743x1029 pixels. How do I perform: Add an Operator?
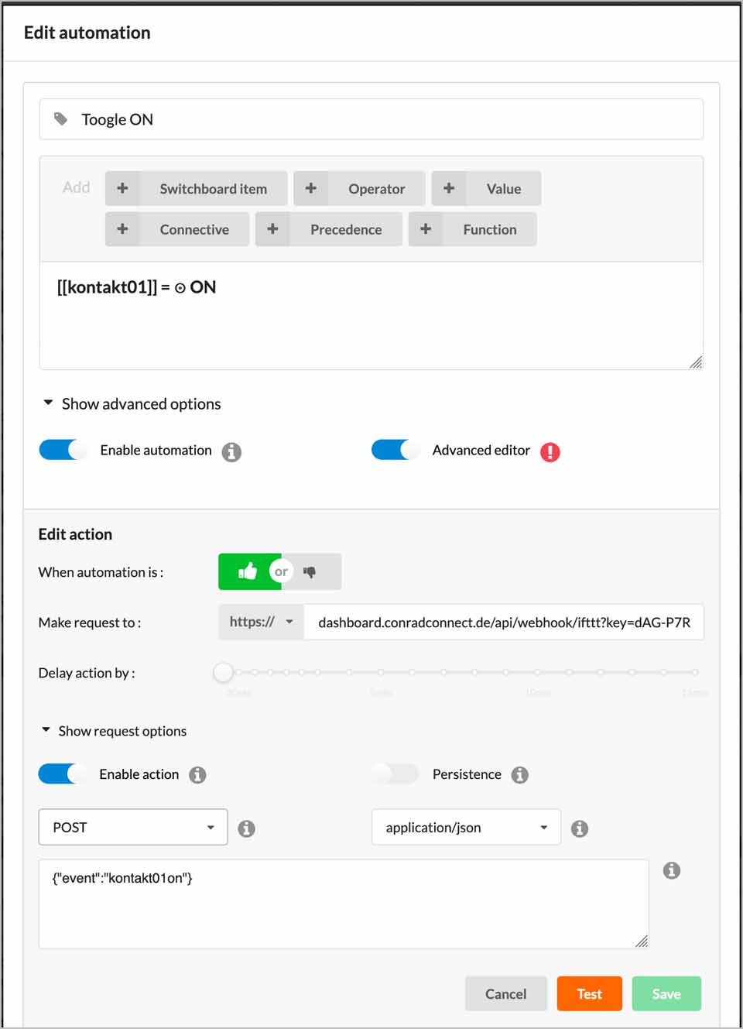pos(359,188)
